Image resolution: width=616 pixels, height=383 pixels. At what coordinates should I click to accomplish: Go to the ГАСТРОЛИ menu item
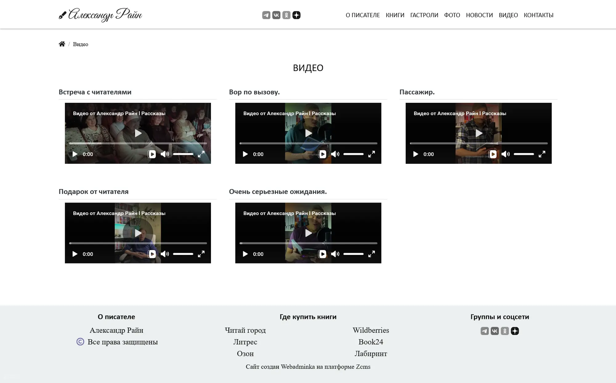[424, 15]
